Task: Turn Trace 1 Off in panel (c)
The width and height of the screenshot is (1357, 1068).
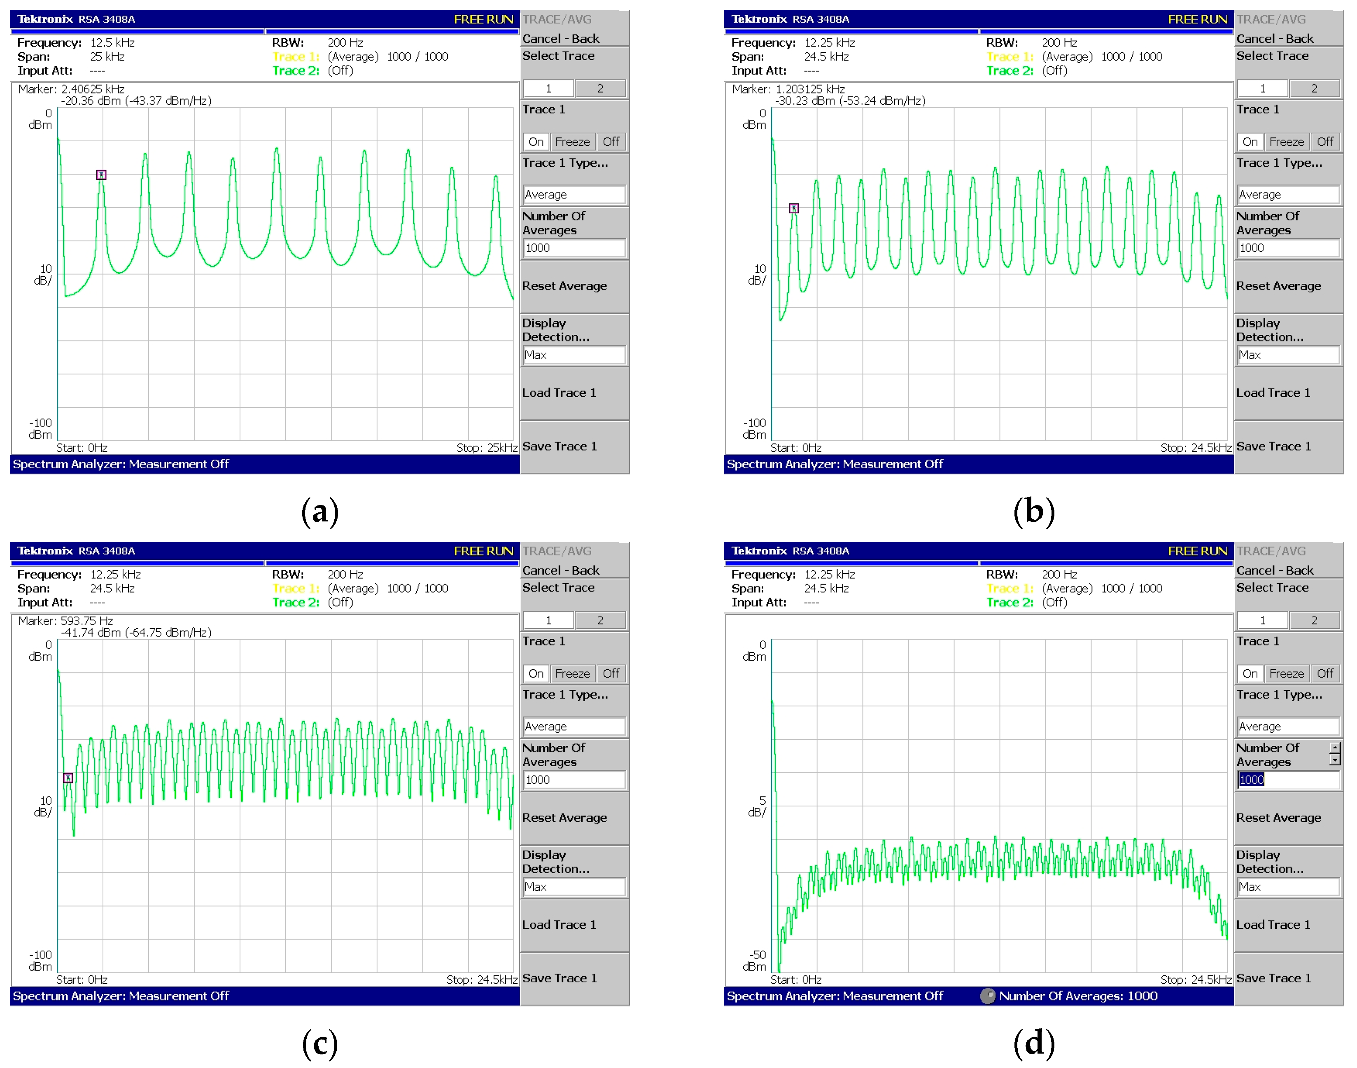Action: pyautogui.click(x=611, y=673)
